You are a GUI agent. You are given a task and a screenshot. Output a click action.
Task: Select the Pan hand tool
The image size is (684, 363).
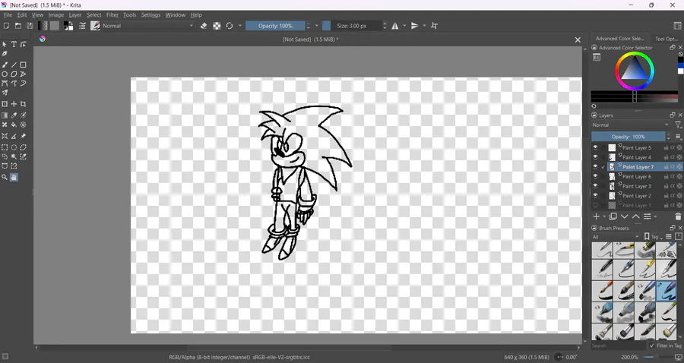point(14,177)
